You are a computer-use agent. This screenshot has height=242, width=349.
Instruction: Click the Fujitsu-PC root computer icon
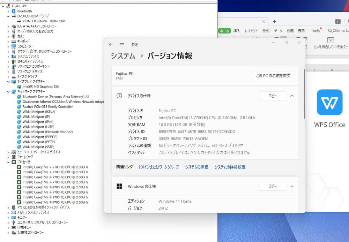pos(8,6)
